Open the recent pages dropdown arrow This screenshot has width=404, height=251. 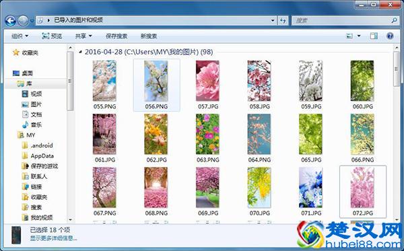point(32,21)
